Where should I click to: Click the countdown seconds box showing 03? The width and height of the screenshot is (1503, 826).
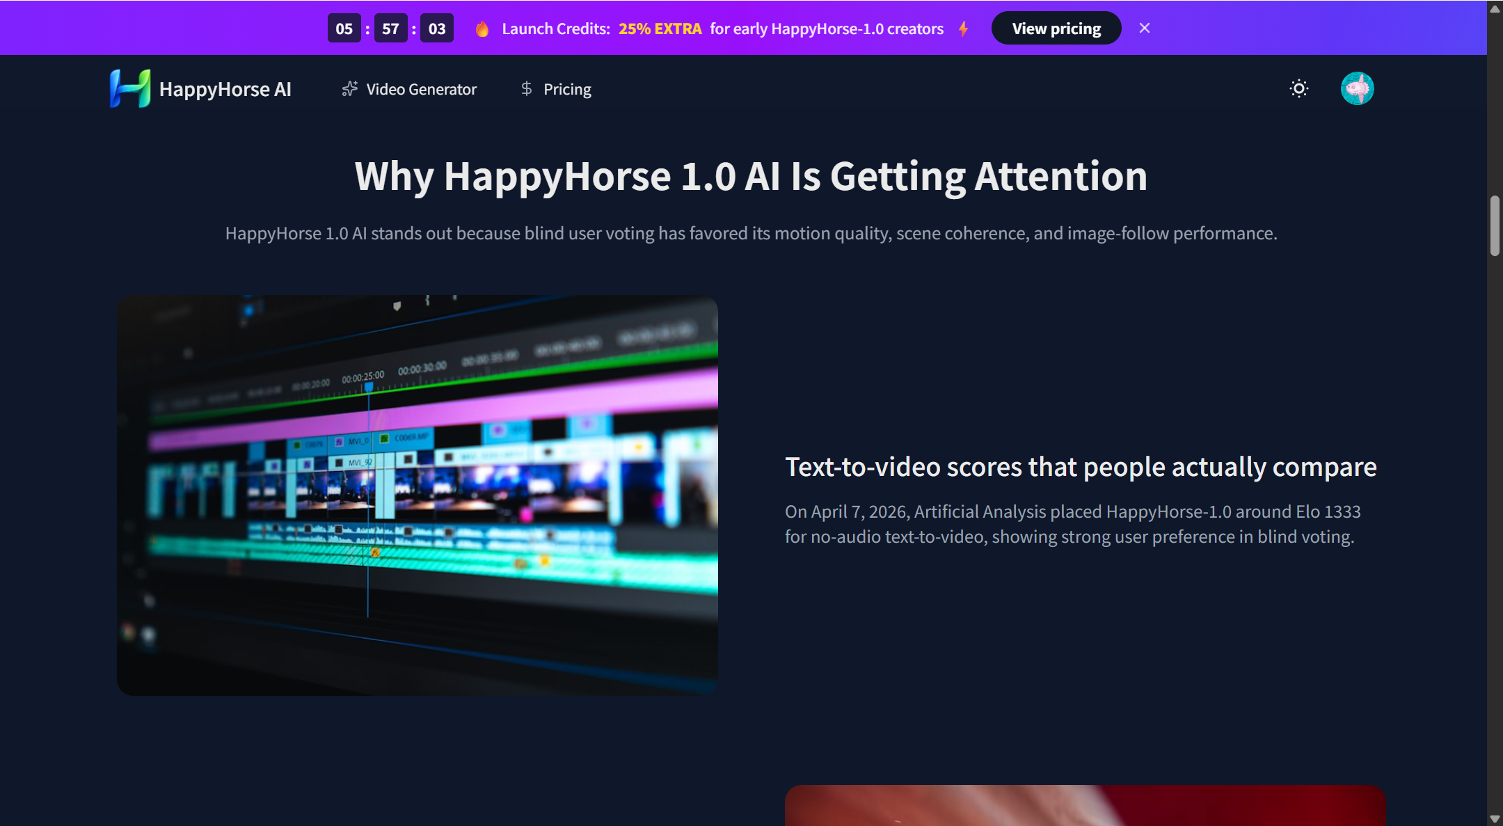[437, 29]
